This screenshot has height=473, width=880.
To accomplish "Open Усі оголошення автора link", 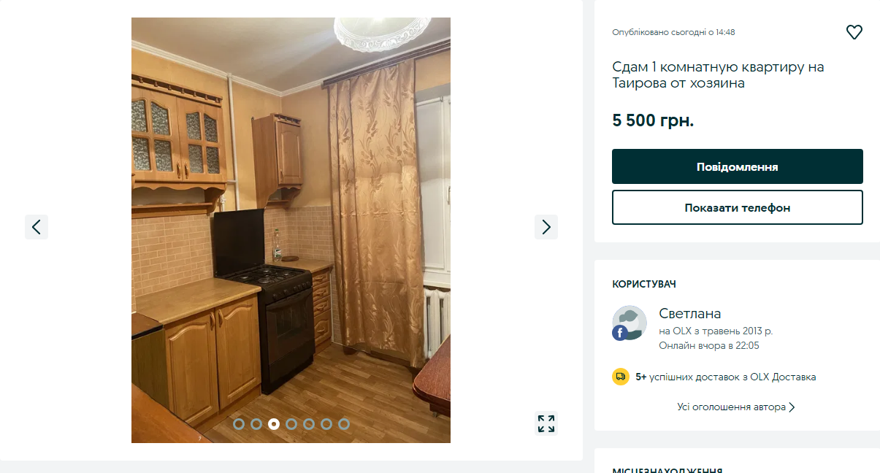I will [736, 407].
